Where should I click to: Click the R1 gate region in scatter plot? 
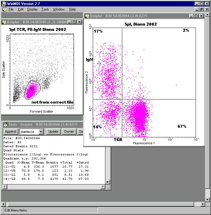pyautogui.click(x=32, y=89)
